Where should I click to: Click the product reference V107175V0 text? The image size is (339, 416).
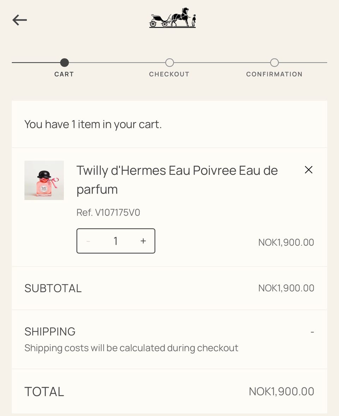108,213
